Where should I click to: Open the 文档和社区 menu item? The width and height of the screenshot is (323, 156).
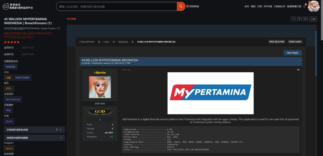pos(280,6)
